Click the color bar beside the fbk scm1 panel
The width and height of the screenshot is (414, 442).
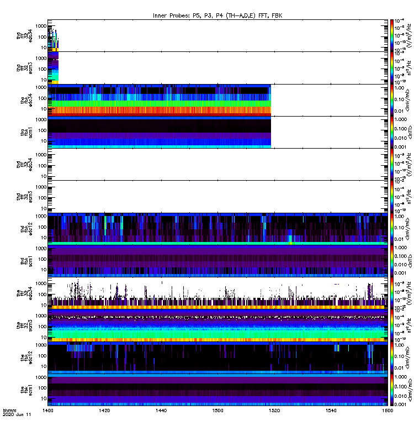point(392,390)
